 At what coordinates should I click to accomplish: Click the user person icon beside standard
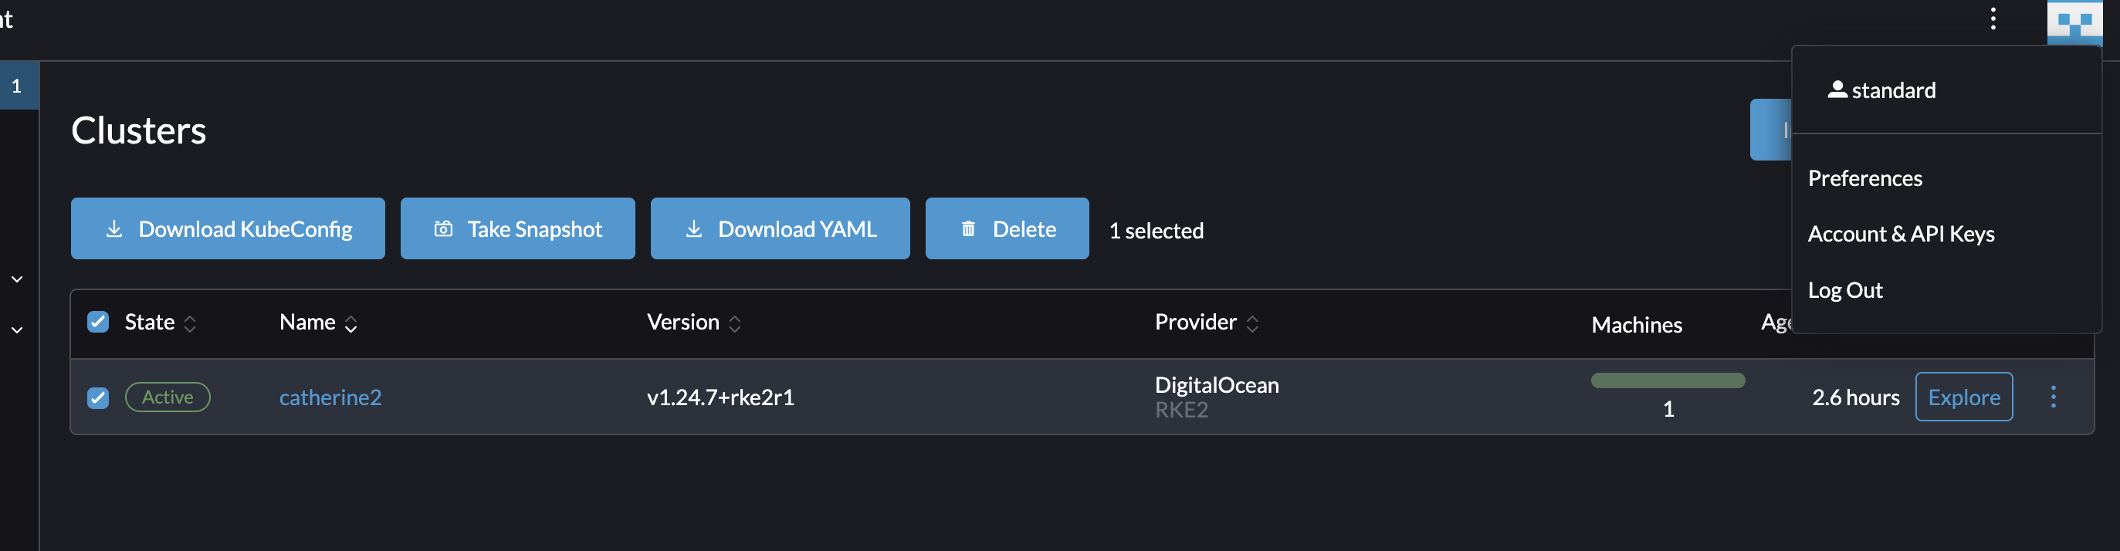coord(1837,89)
